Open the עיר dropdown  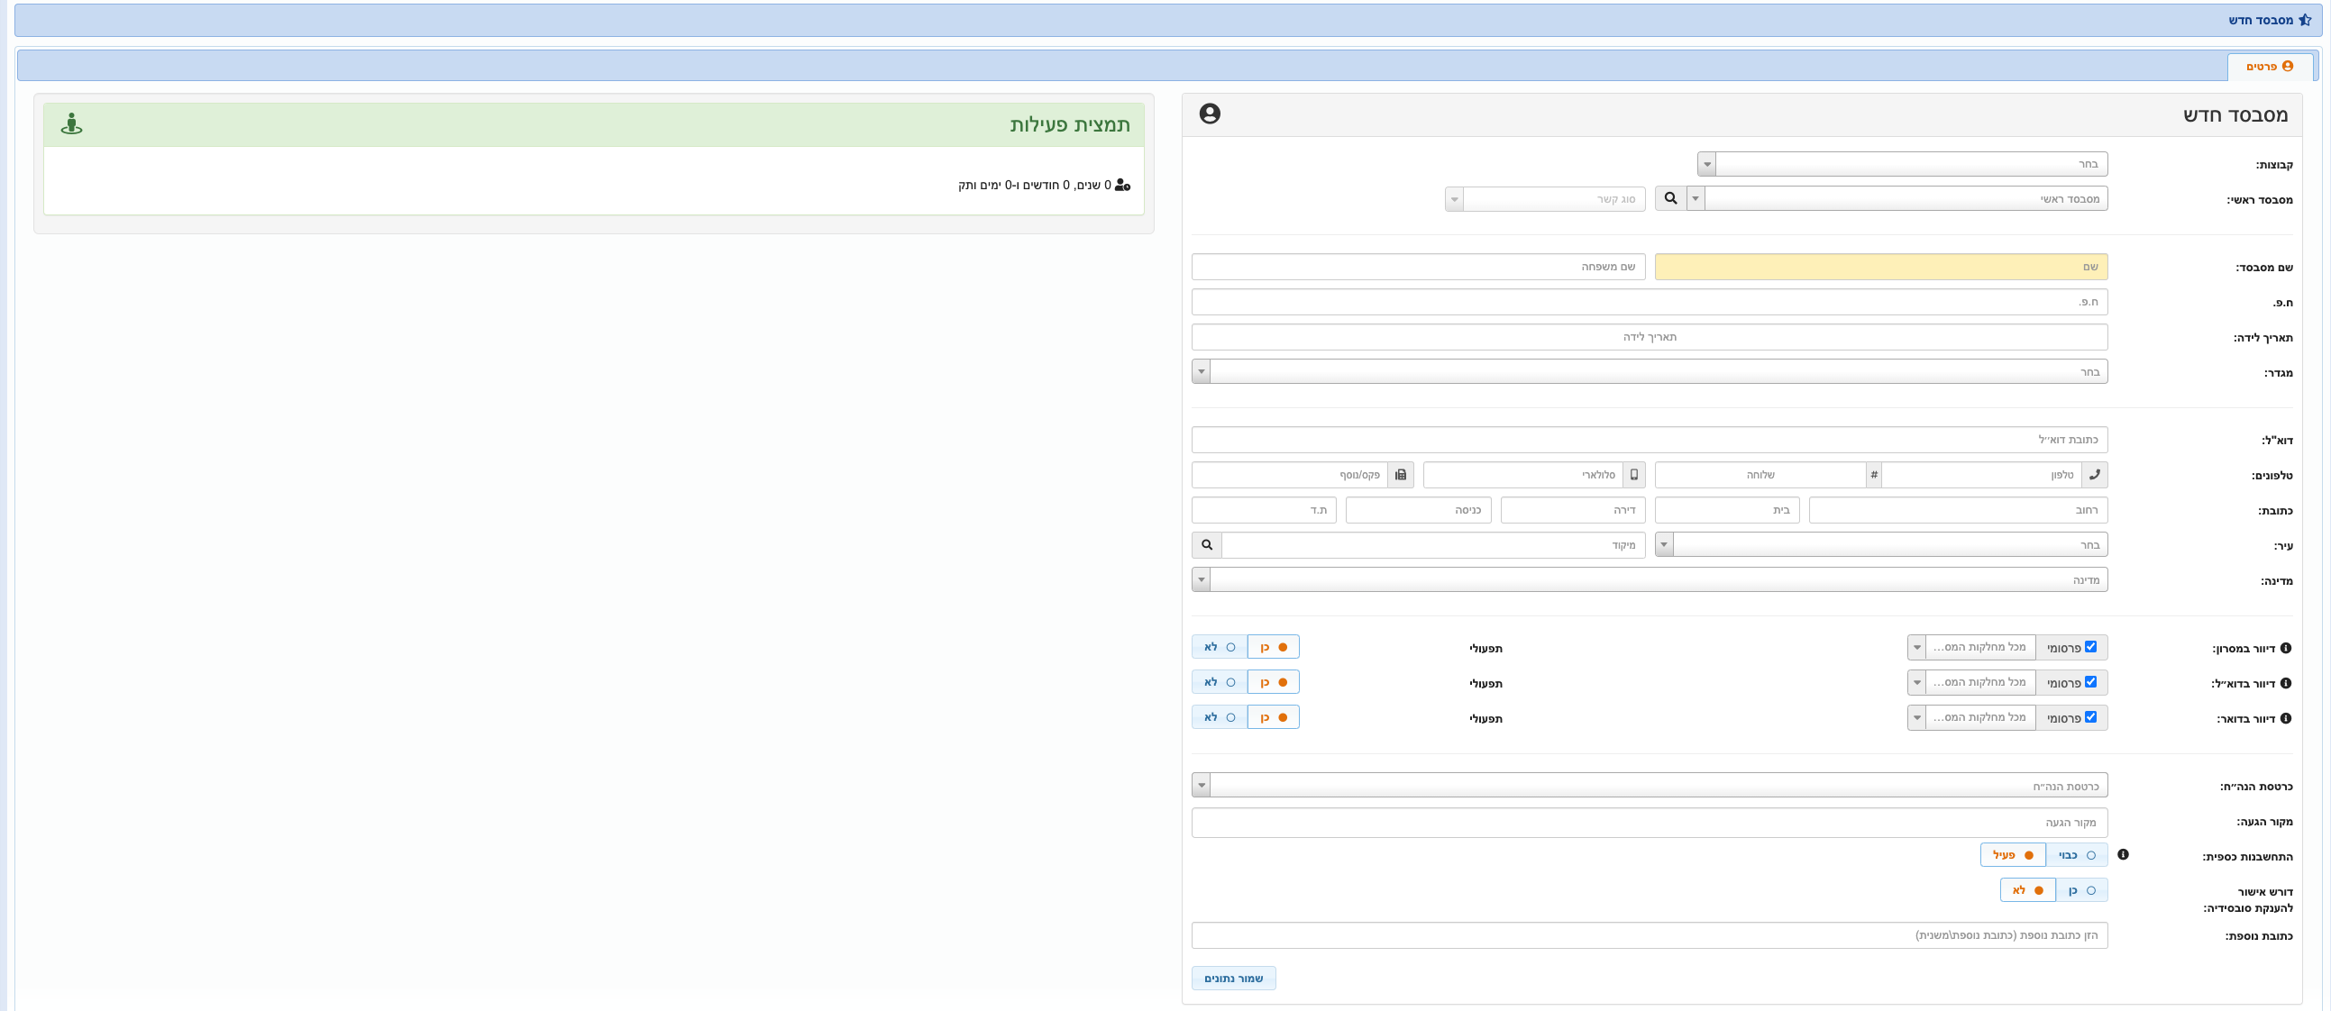(x=1881, y=544)
